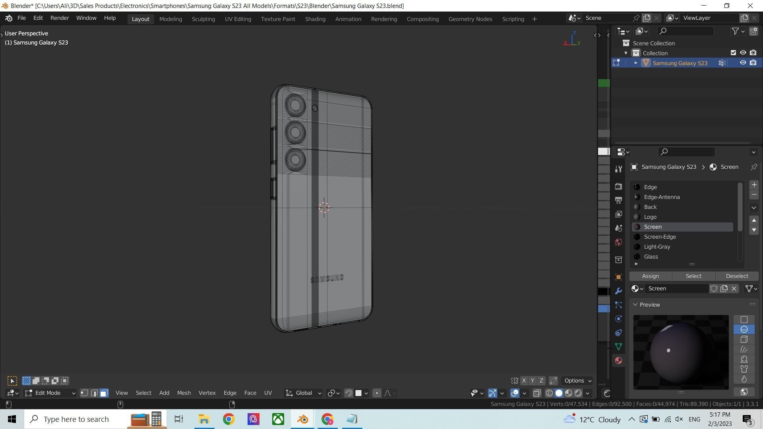Select the Glass material slot
Image resolution: width=763 pixels, height=429 pixels.
682,257
